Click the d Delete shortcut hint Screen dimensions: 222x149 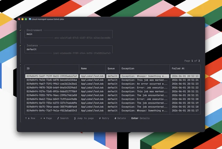tap(120, 118)
